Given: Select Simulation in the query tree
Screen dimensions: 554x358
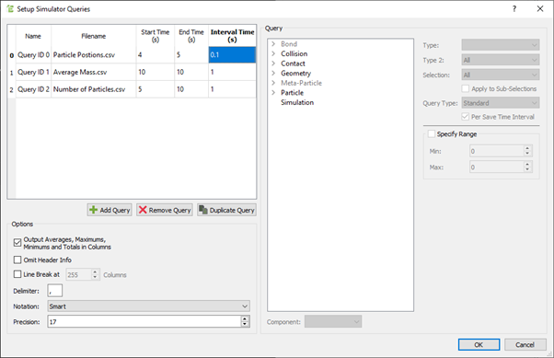Looking at the screenshot, I should (x=297, y=102).
